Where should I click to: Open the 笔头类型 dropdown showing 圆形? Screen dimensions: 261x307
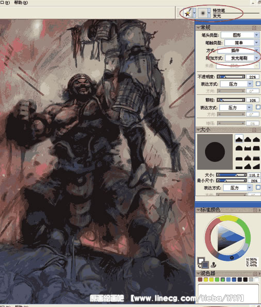240,35
